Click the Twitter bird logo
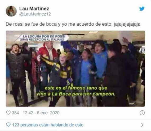 tap(142, 9)
